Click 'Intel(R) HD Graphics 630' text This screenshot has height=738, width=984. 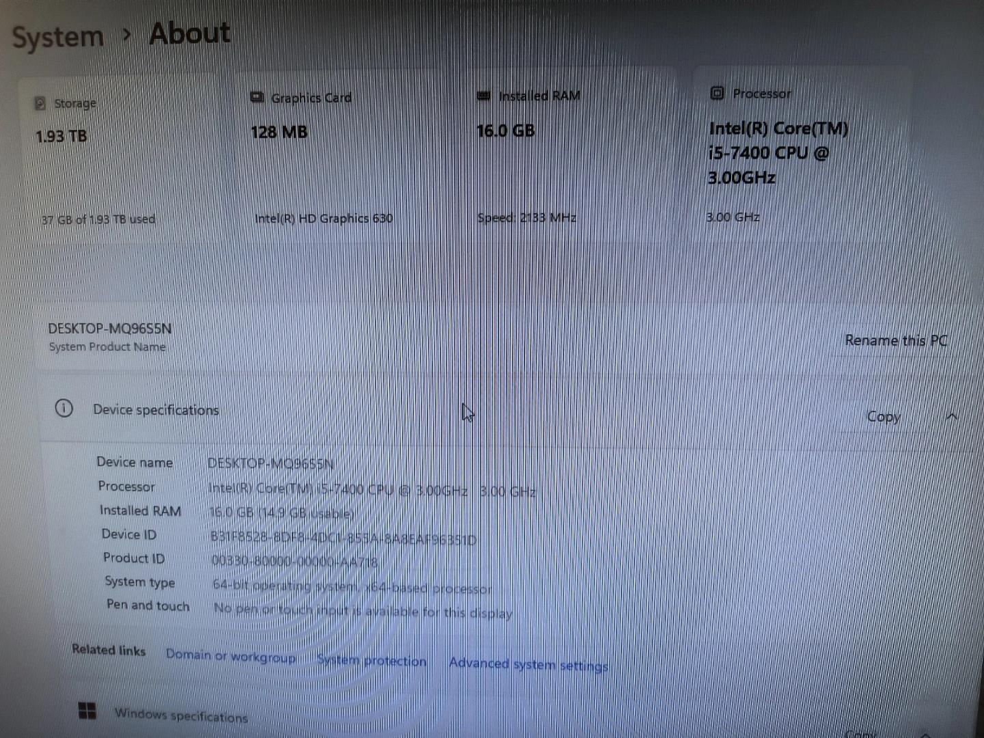pyautogui.click(x=324, y=219)
